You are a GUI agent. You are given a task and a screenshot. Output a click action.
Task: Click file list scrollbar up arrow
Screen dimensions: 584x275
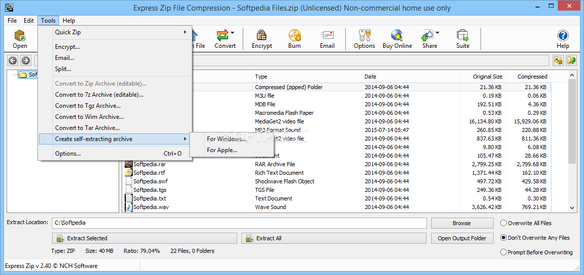point(573,76)
